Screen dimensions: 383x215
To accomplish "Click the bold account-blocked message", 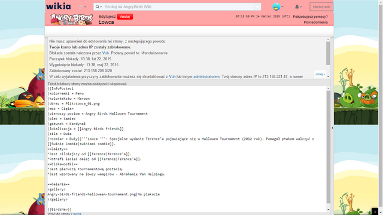I will [90, 47].
